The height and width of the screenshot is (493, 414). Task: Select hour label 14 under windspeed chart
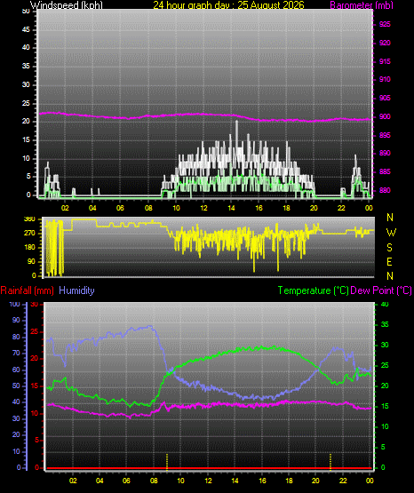click(231, 208)
